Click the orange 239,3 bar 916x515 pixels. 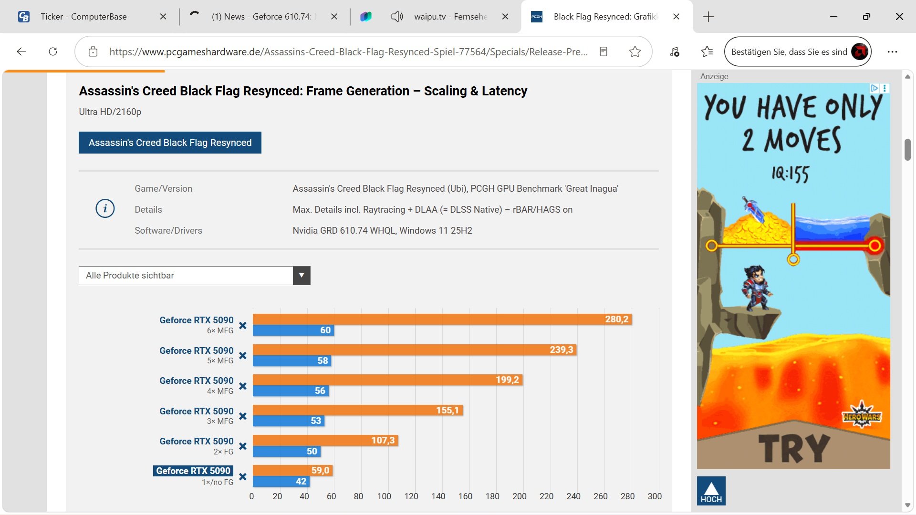click(x=415, y=350)
